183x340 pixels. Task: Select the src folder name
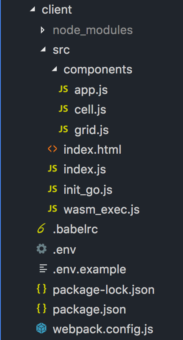pos(61,50)
